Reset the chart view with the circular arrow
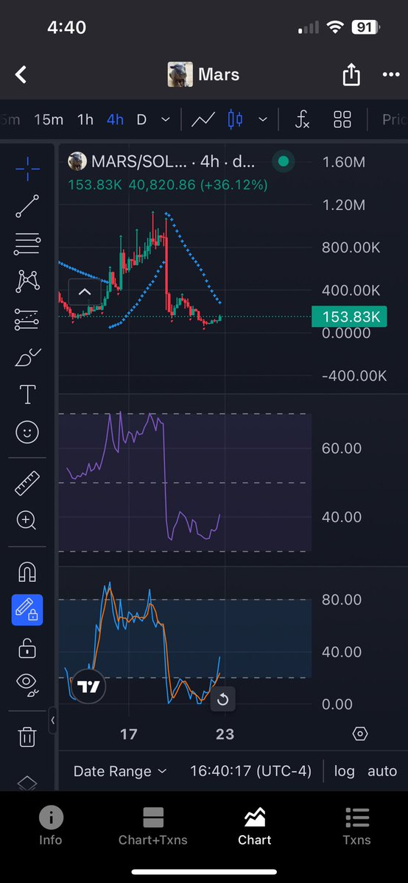Viewport: 408px width, 883px height. 222,700
